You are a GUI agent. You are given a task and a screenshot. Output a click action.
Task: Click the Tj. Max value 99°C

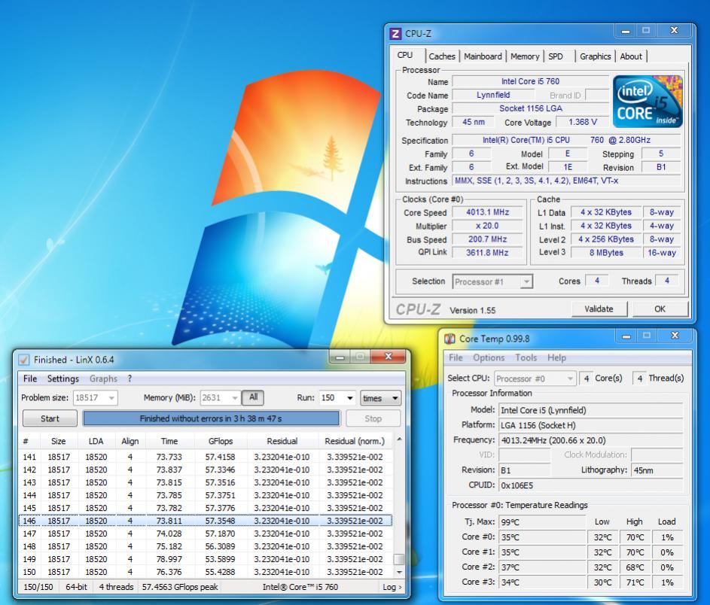click(542, 521)
